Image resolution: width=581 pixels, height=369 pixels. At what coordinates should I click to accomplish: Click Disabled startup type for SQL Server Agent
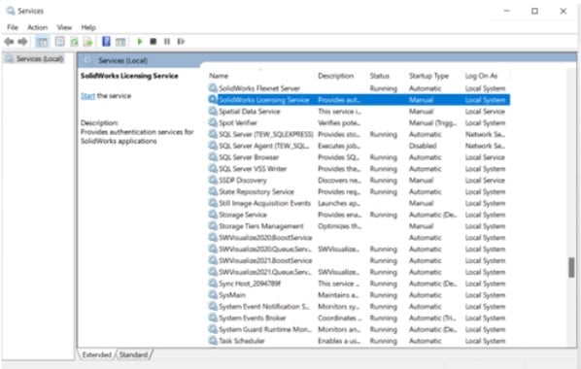(x=423, y=146)
